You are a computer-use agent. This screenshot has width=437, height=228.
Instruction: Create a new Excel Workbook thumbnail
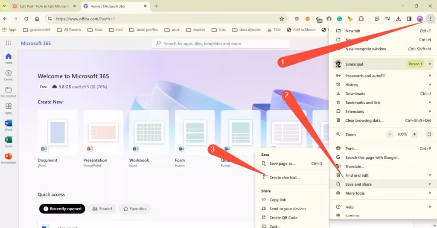click(149, 132)
